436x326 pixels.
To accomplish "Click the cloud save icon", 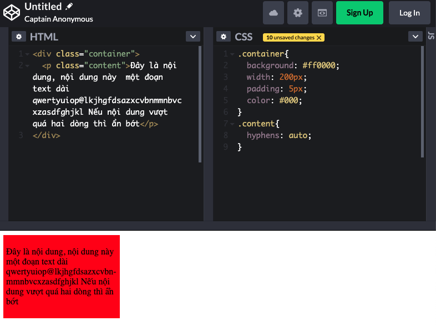I will (x=273, y=13).
